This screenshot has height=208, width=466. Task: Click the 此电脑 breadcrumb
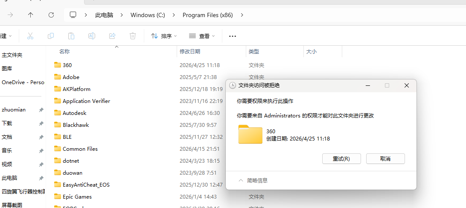point(104,15)
